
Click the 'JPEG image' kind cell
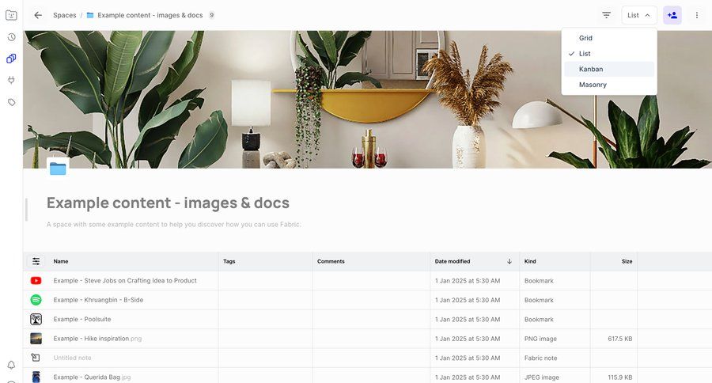(541, 377)
